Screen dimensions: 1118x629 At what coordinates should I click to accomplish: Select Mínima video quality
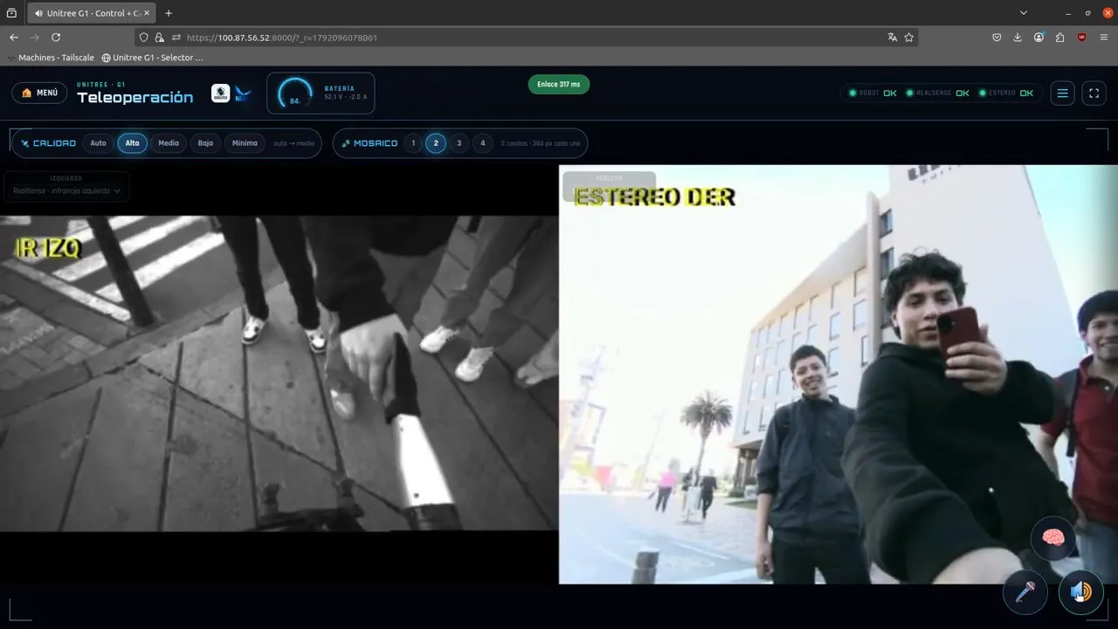point(245,143)
